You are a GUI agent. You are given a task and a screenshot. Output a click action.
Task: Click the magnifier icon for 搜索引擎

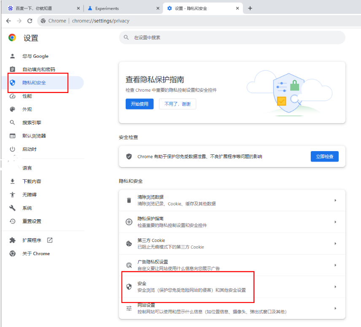[x=12, y=122]
